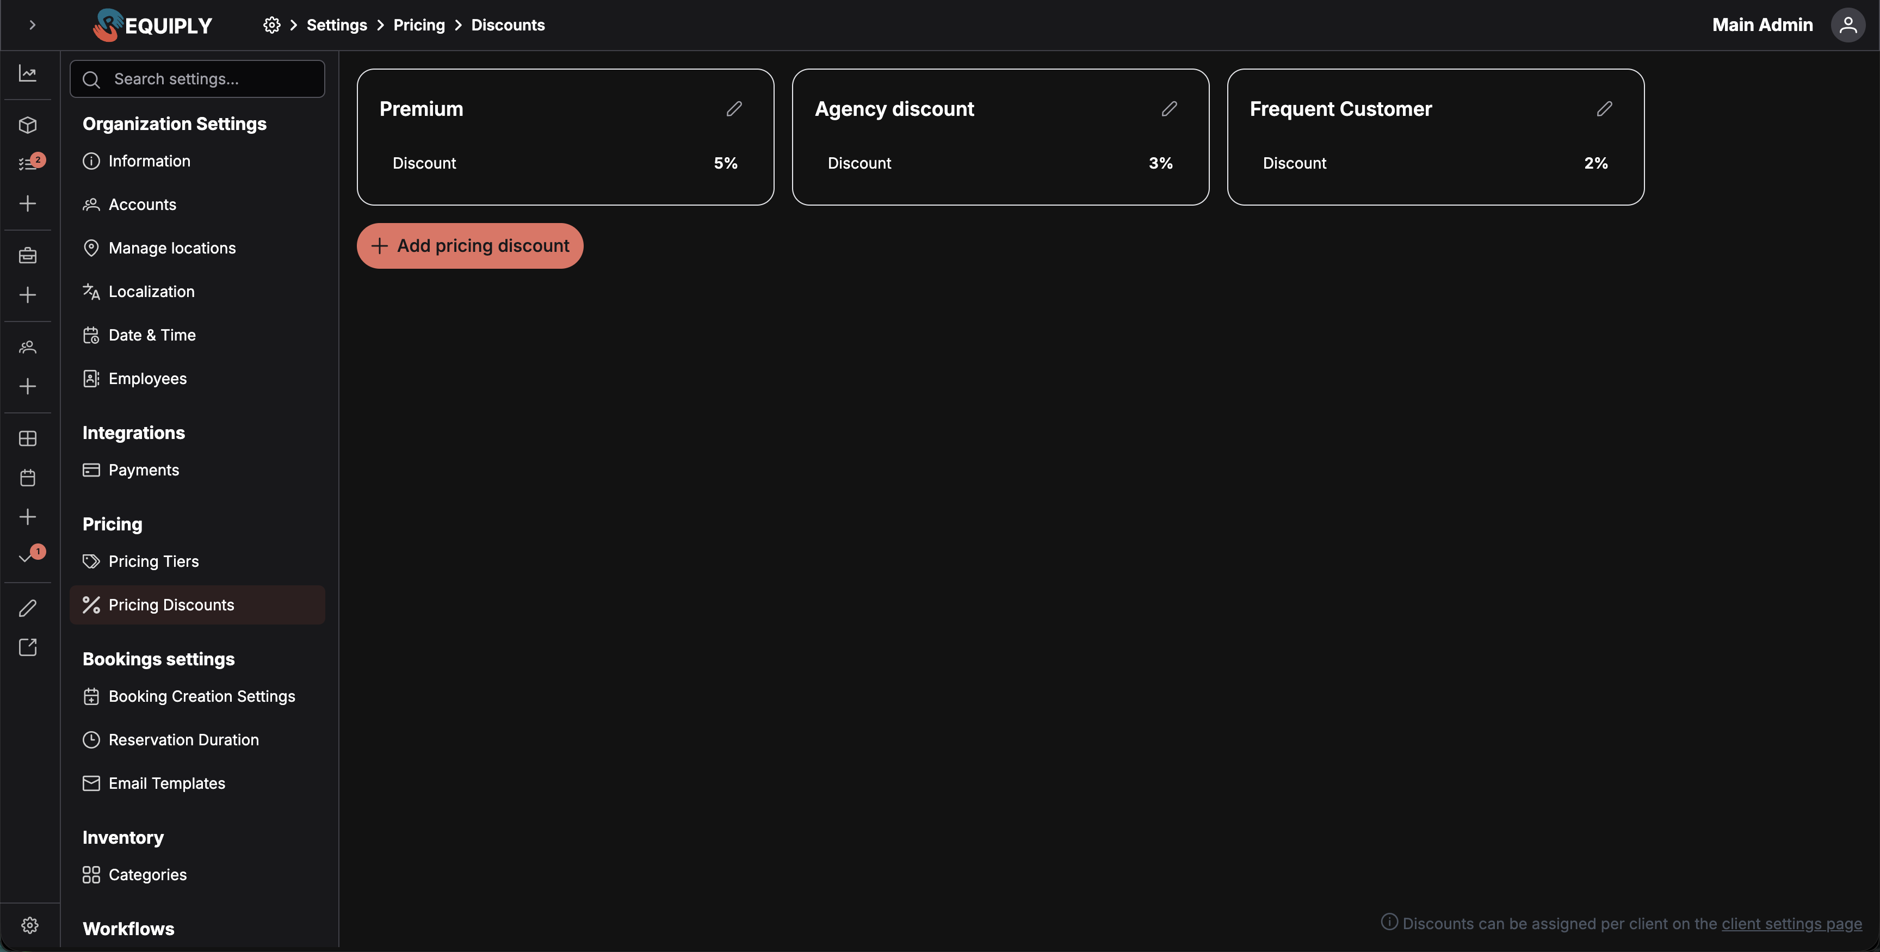Screen dimensions: 1880x952
Task: Open the analytics chart icon in left rail
Action: pyautogui.click(x=28, y=73)
